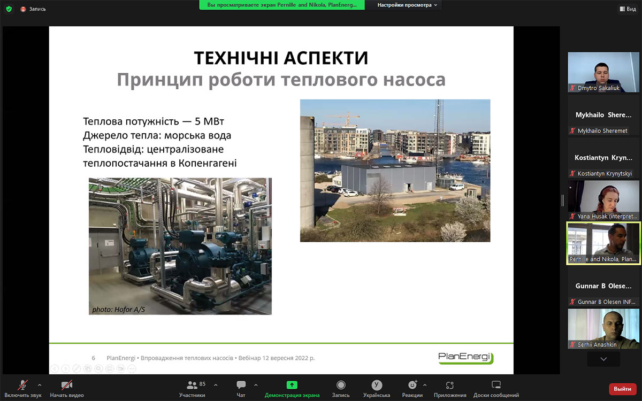Click the slide zoom magnifier icon
This screenshot has width=642, height=401.
tap(98, 368)
